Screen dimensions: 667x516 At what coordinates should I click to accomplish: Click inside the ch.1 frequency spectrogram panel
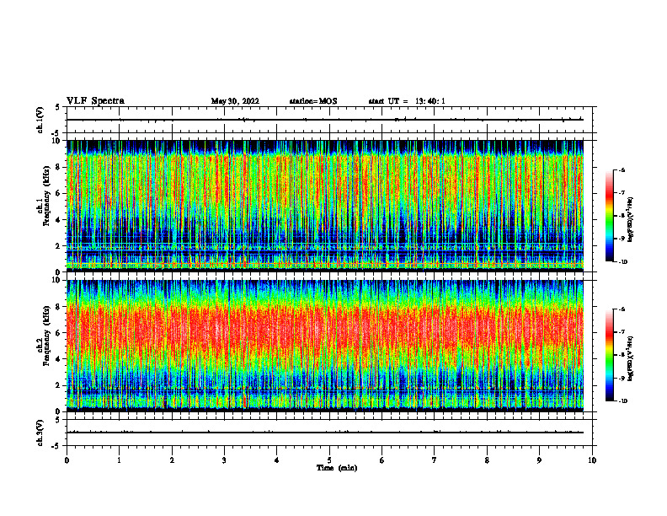pyautogui.click(x=325, y=206)
